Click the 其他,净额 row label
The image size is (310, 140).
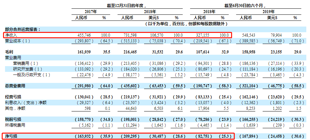(15, 108)
